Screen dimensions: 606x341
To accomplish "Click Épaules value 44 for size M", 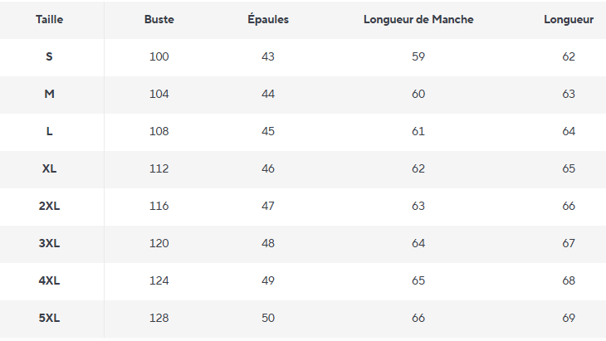I will point(268,95).
